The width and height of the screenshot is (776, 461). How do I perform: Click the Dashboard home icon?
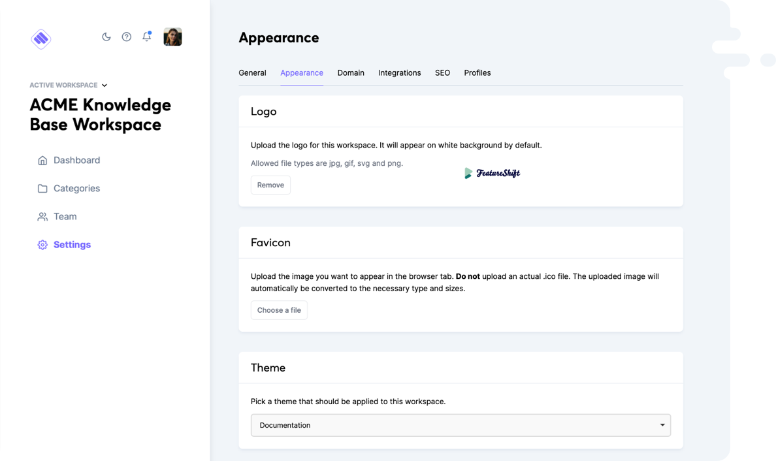click(x=42, y=161)
